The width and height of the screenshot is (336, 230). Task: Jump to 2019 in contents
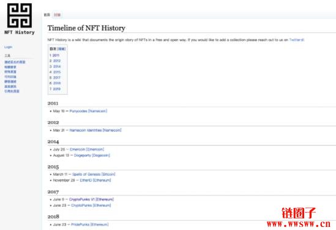(55, 89)
